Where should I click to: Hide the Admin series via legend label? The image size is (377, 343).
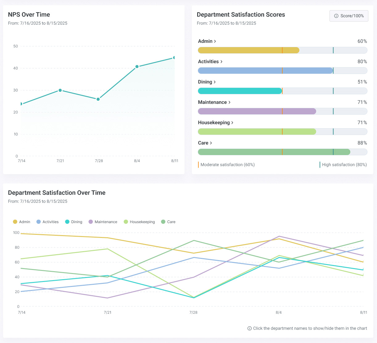coord(25,222)
